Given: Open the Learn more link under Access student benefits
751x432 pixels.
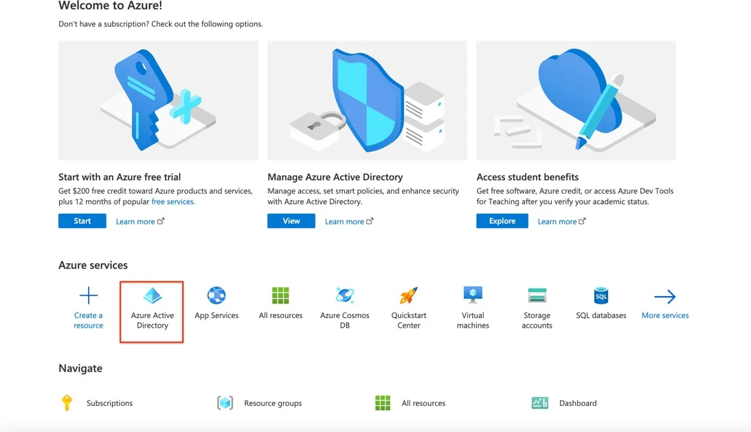Looking at the screenshot, I should coord(557,221).
